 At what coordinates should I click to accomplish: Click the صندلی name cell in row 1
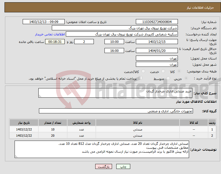(138, 129)
